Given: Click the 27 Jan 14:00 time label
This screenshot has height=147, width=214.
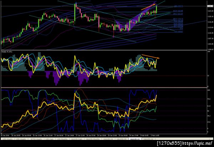Looking at the screenshot, I should click(x=69, y=136).
